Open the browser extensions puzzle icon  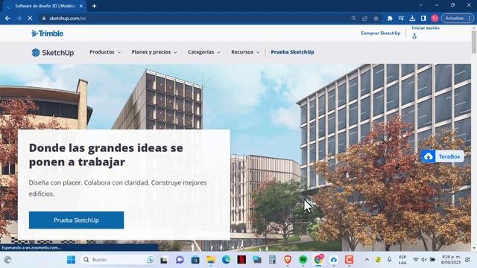(390, 18)
